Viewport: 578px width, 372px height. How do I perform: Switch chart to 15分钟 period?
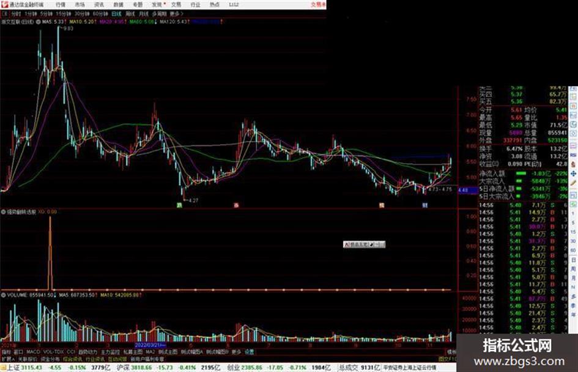[x=63, y=14]
